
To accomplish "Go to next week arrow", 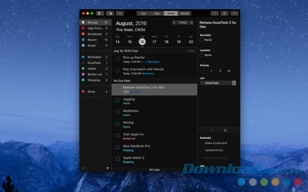I will pyautogui.click(x=191, y=23).
